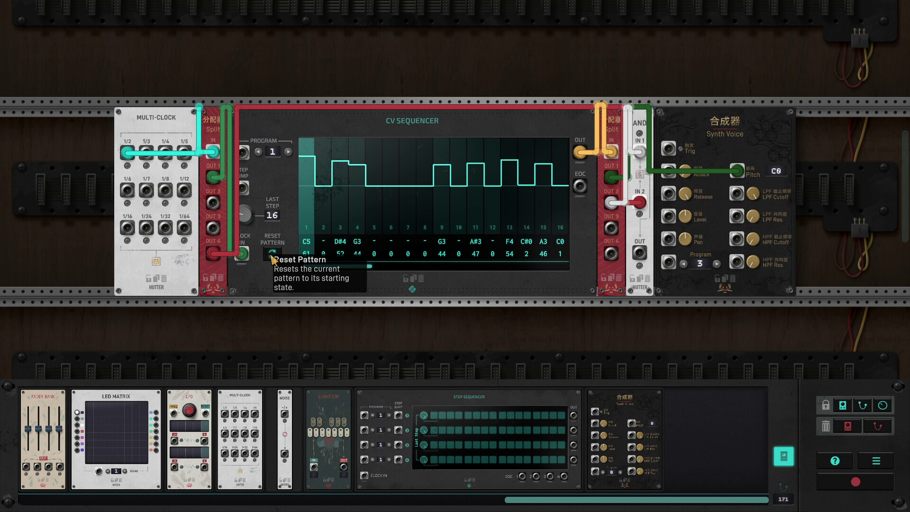Select the teal add cable tool
Viewport: 910px width, 512px height.
[862, 405]
